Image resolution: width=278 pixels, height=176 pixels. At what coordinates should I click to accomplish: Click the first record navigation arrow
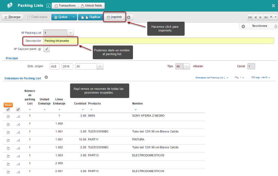click(x=250, y=17)
